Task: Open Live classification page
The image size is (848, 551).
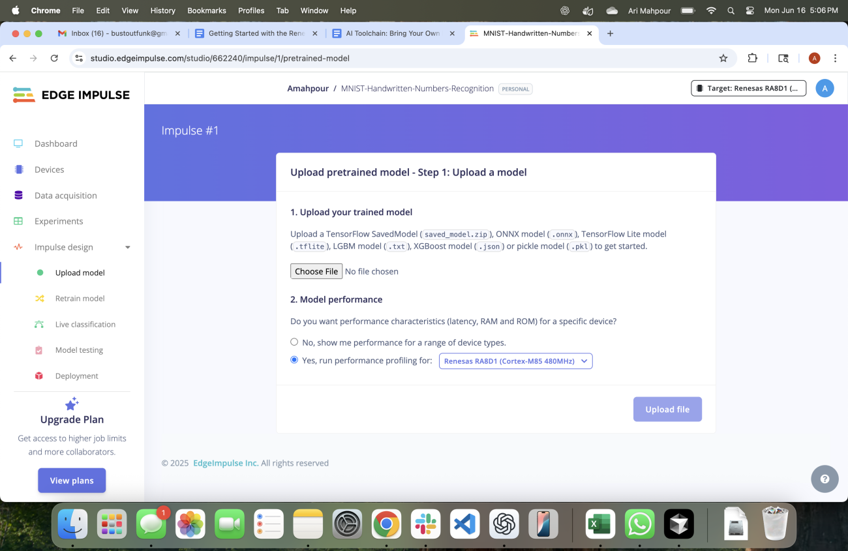Action: [x=85, y=324]
